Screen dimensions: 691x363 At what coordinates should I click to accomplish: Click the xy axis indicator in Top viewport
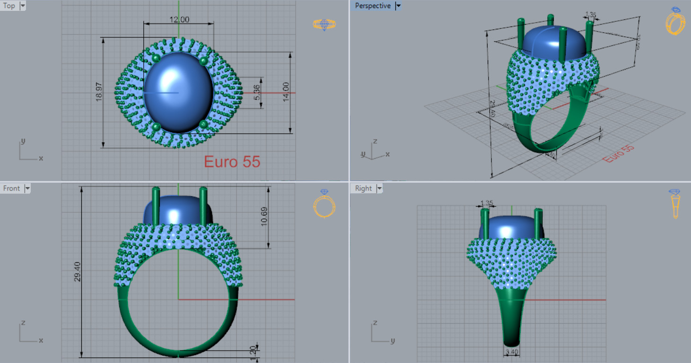point(31,151)
